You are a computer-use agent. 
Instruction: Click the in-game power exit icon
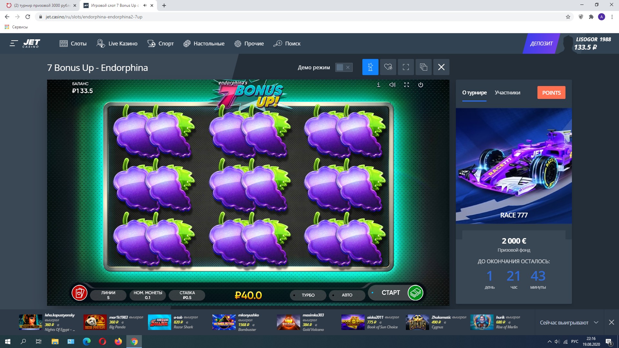coord(420,85)
